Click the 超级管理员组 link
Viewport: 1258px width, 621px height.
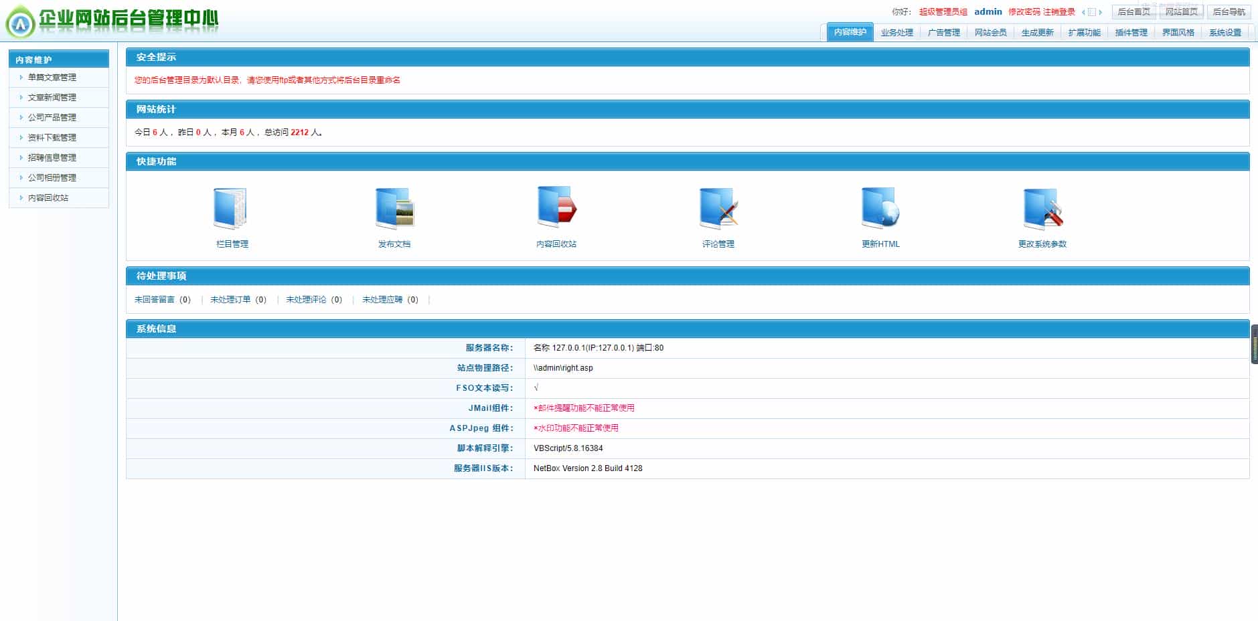click(x=943, y=12)
